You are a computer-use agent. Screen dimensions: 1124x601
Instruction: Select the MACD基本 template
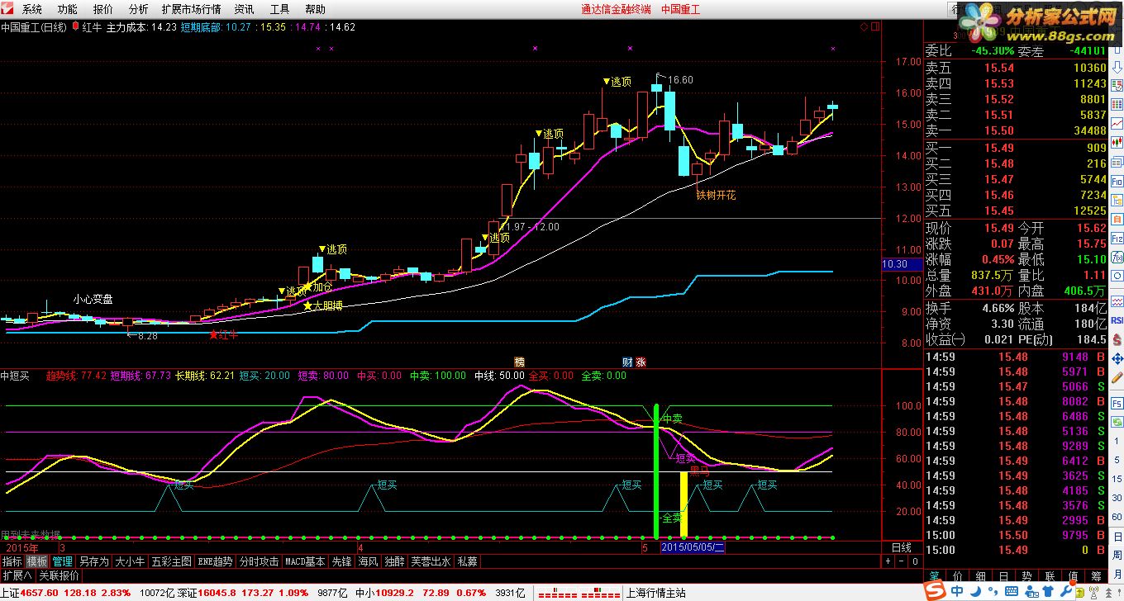[305, 561]
